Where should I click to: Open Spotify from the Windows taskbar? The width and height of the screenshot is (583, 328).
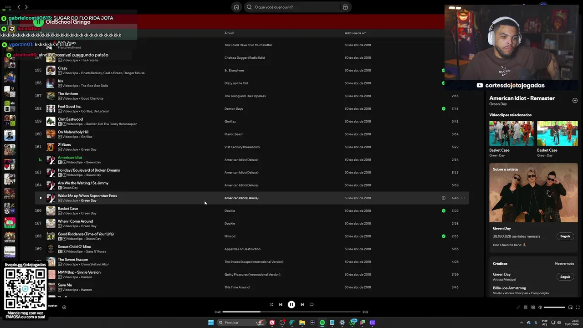[322, 323]
